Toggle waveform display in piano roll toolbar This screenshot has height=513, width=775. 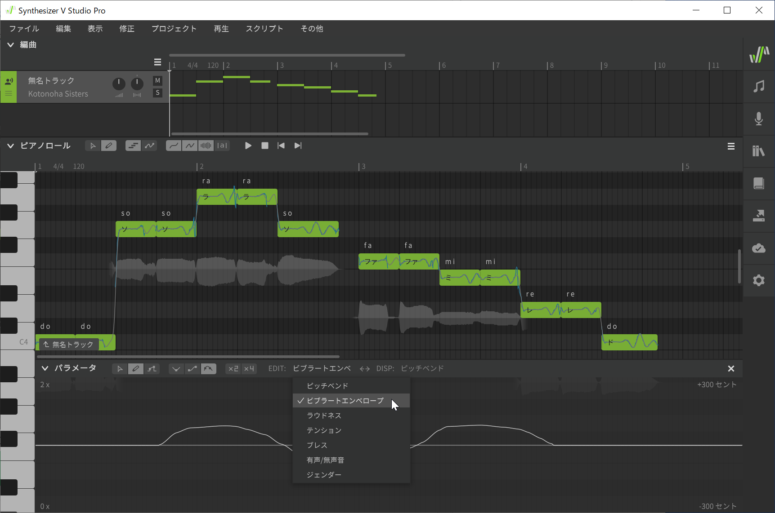[x=206, y=146]
